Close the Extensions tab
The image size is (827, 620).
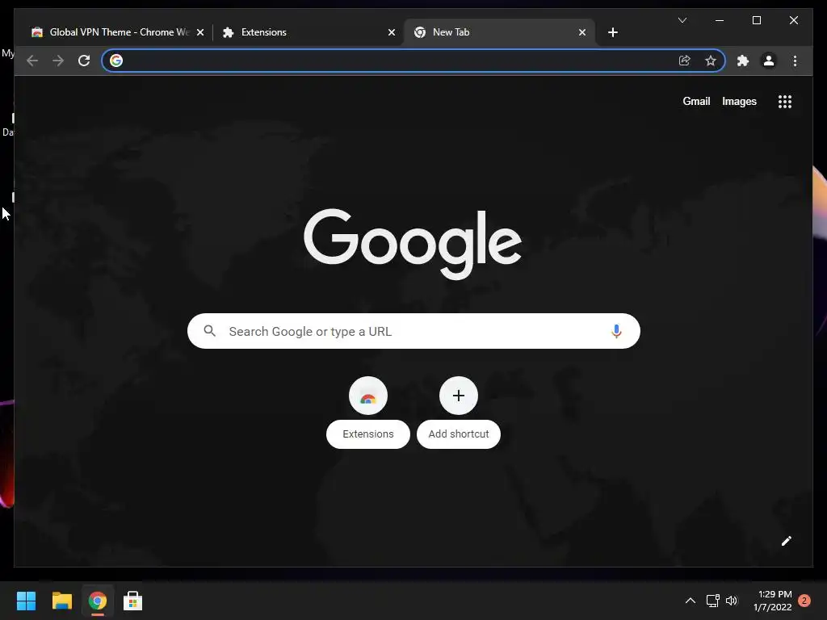tap(392, 32)
